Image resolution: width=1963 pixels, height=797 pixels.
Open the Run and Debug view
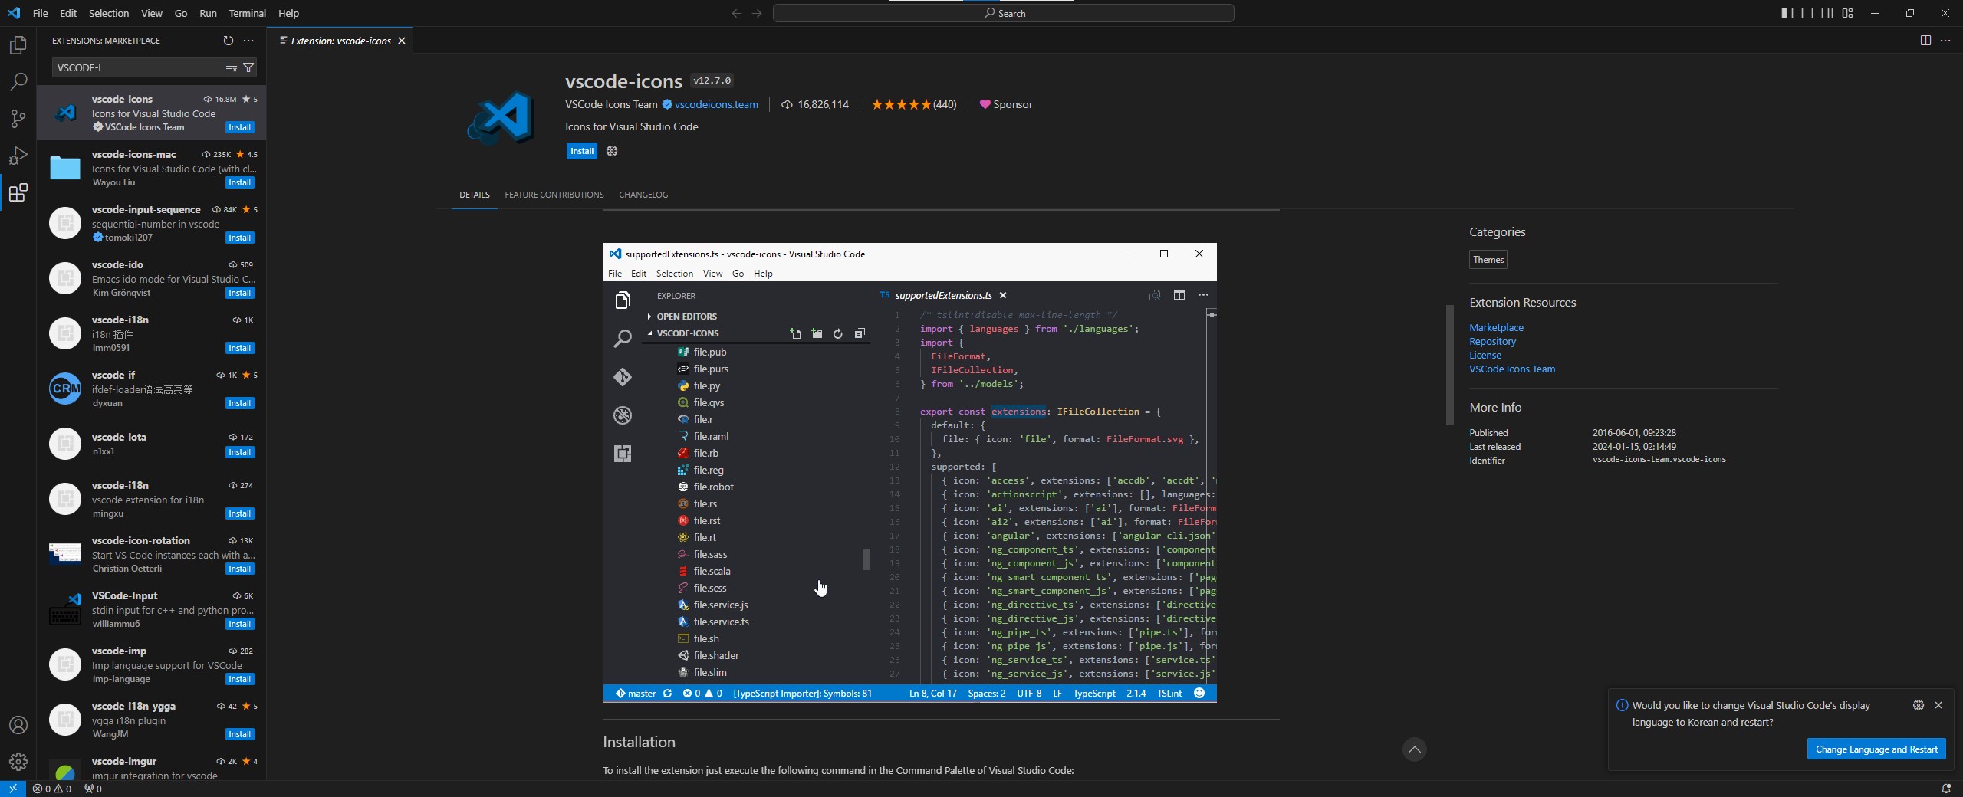click(x=18, y=156)
